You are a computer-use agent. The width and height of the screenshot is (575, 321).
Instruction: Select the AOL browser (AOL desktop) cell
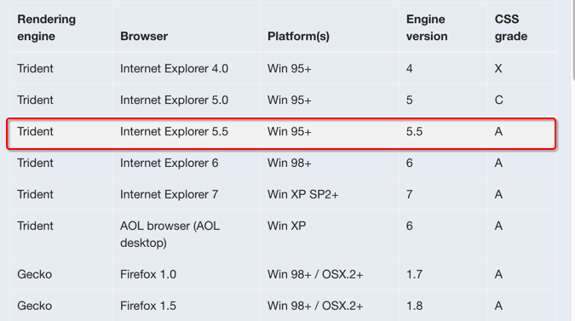(x=187, y=234)
